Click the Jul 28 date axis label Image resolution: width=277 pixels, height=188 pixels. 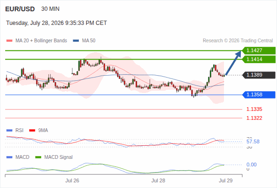pyautogui.click(x=158, y=181)
